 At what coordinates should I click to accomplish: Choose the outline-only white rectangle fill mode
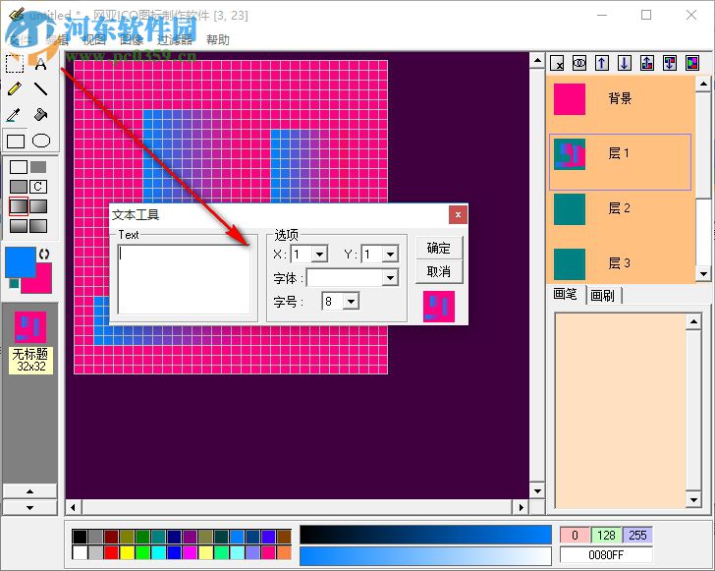[x=19, y=167]
